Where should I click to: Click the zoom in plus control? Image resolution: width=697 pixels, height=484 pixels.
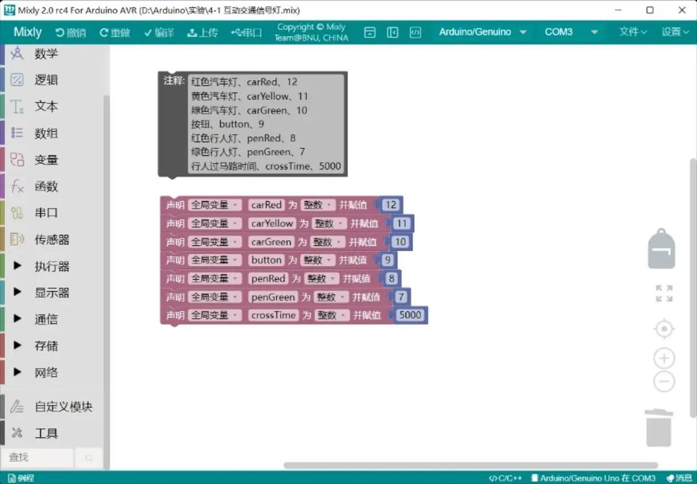pyautogui.click(x=664, y=358)
